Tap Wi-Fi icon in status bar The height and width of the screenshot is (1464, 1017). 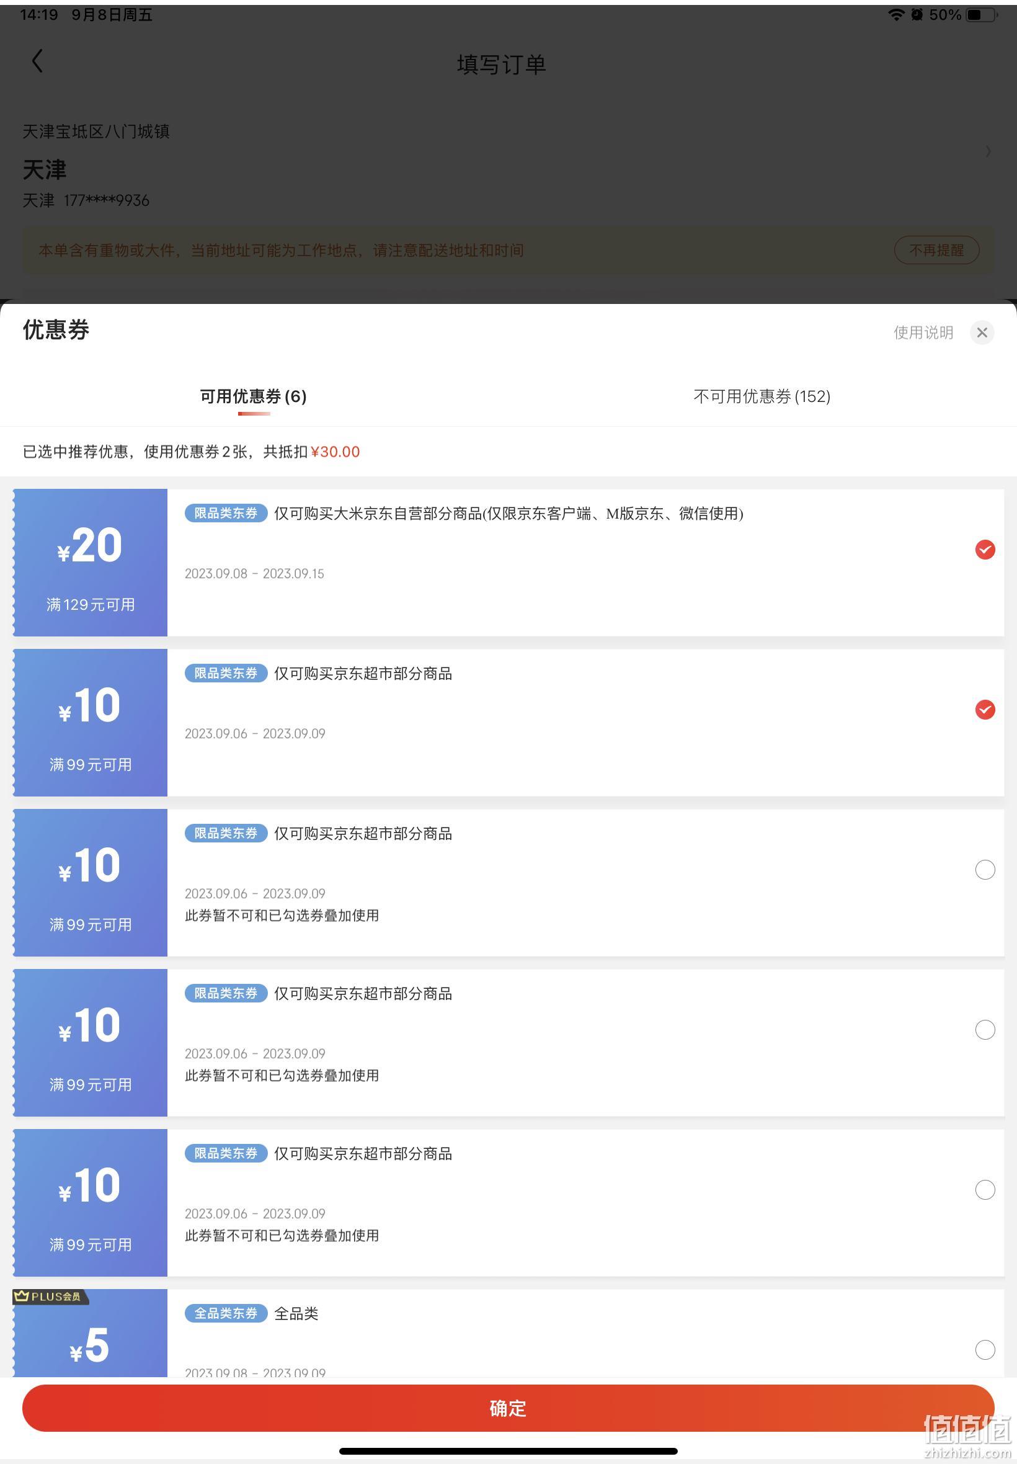click(x=896, y=15)
